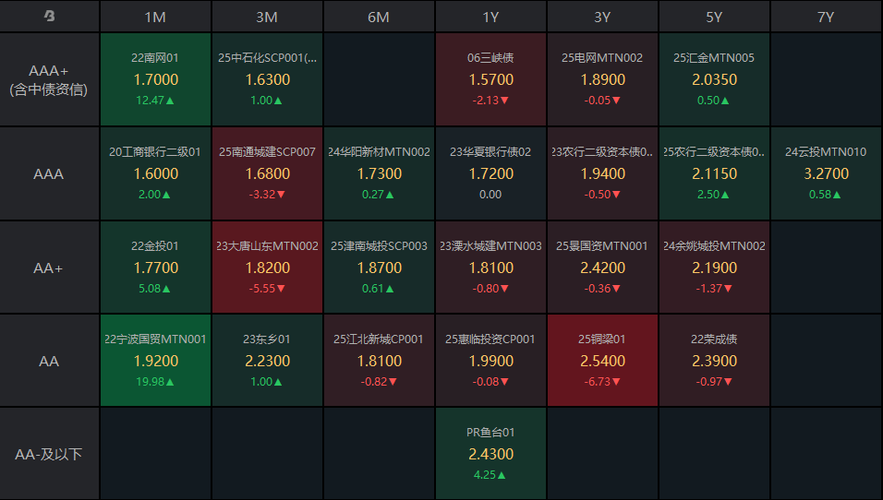Viewport: 883px width, 500px height.
Task: Click the 7Y maturity column header
Action: pyautogui.click(x=826, y=17)
